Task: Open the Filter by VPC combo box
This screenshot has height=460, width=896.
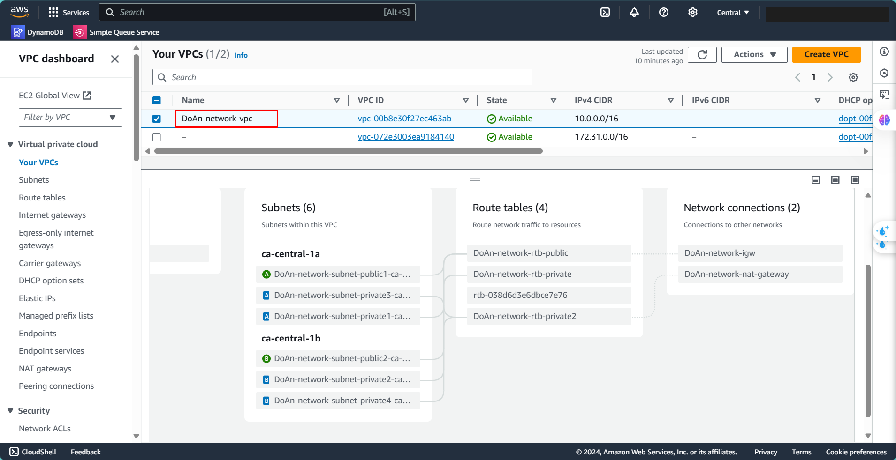Action: [x=70, y=118]
